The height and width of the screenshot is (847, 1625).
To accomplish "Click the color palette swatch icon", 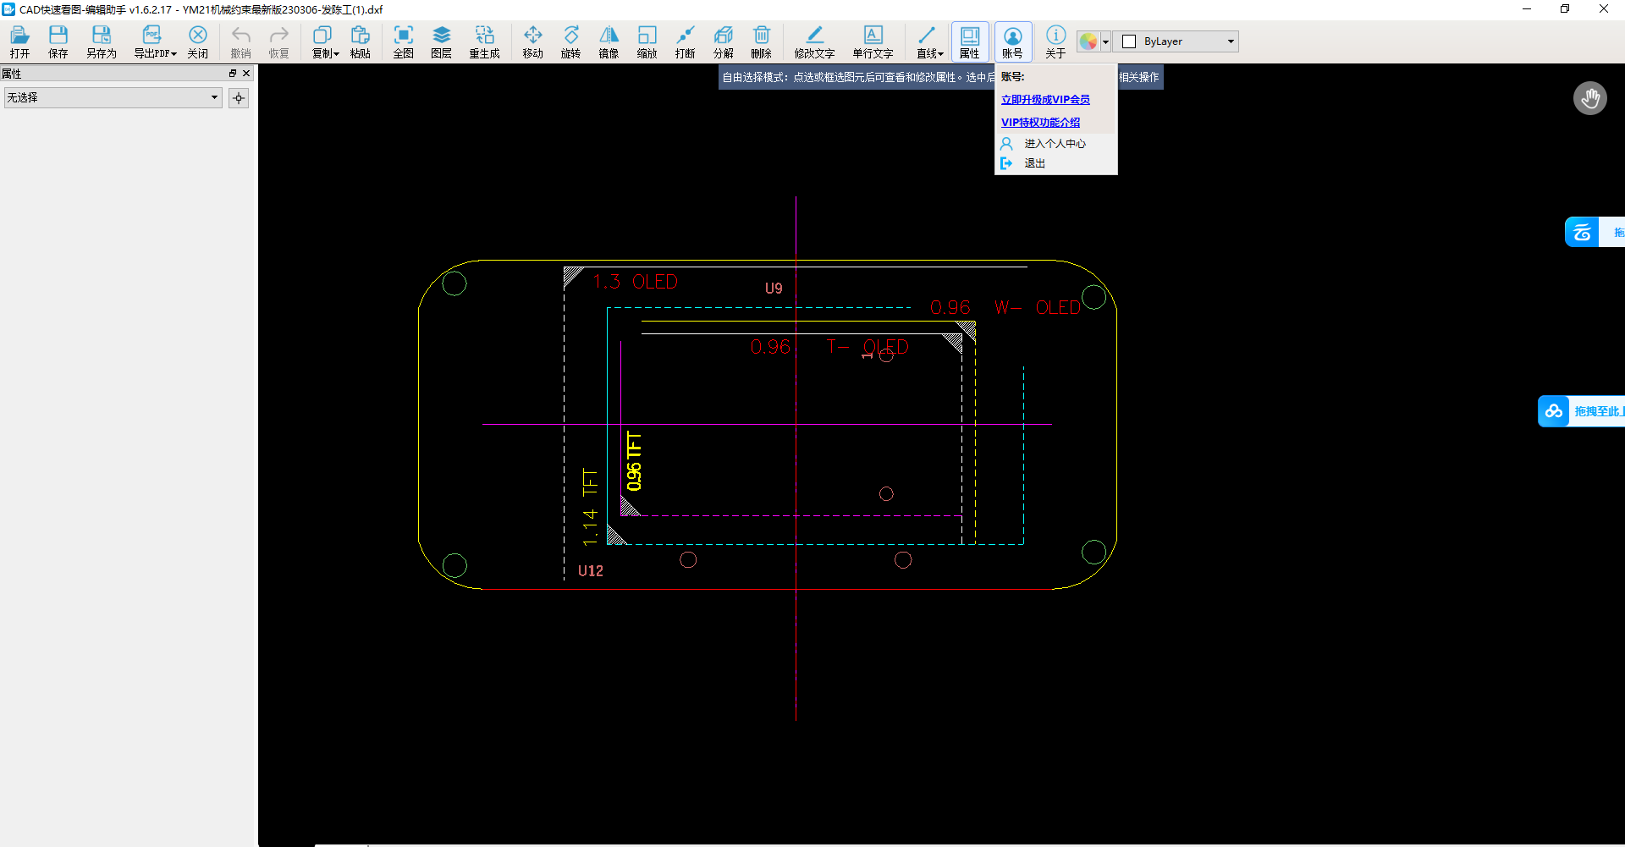I will (x=1088, y=41).
